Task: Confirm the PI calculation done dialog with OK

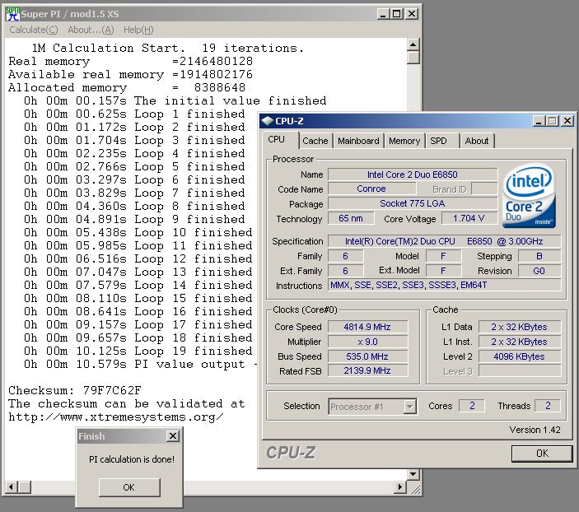Action: 129,487
